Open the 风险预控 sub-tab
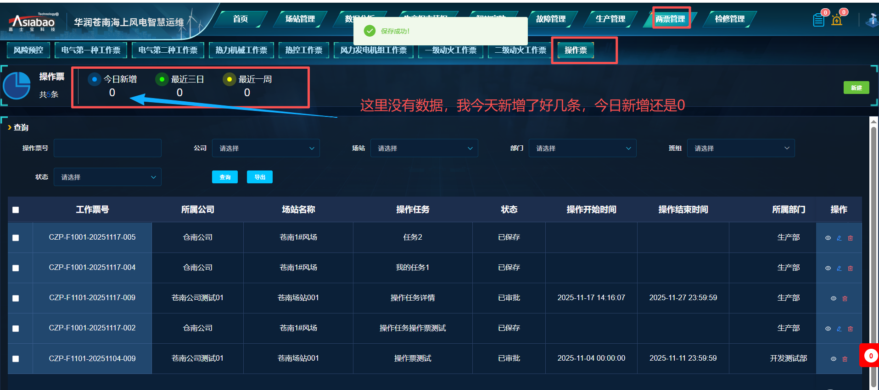Image resolution: width=879 pixels, height=390 pixels. pos(28,50)
